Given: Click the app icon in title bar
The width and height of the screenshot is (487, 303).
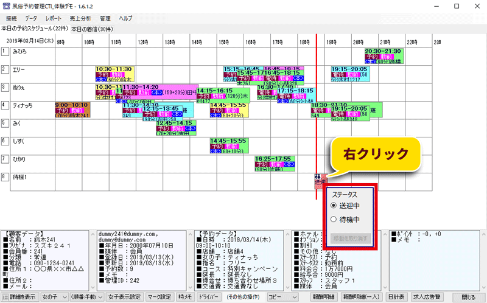Looking at the screenshot, I should pyautogui.click(x=7, y=5).
